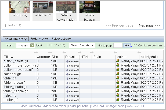Open the Folder action dropdown menu
The width and height of the screenshot is (166, 110).
point(62,39)
